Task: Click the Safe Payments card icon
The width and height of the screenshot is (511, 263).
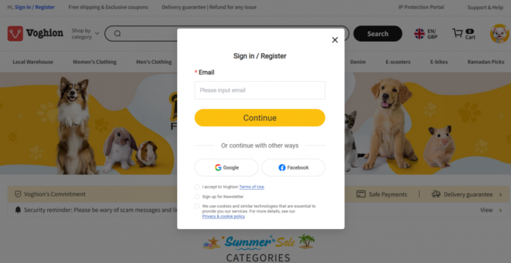Action: coord(361,194)
